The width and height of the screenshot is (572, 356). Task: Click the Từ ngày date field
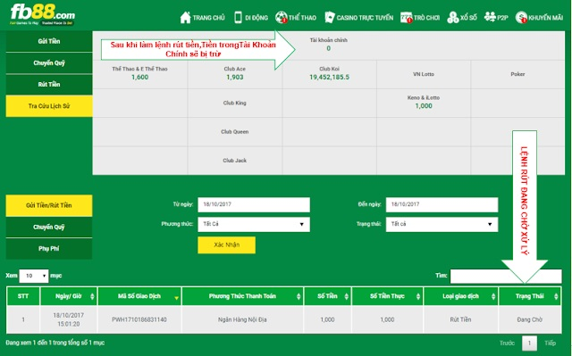[x=254, y=204]
